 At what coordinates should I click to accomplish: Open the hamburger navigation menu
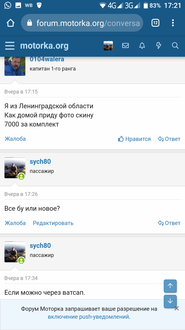coord(10,46)
